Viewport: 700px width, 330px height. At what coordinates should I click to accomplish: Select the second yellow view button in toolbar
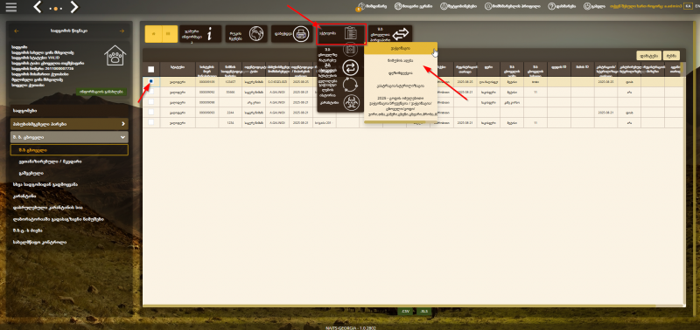click(x=170, y=34)
